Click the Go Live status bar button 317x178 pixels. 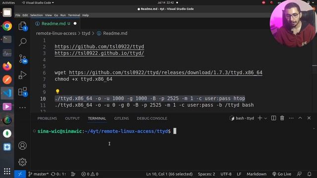coord(282,174)
